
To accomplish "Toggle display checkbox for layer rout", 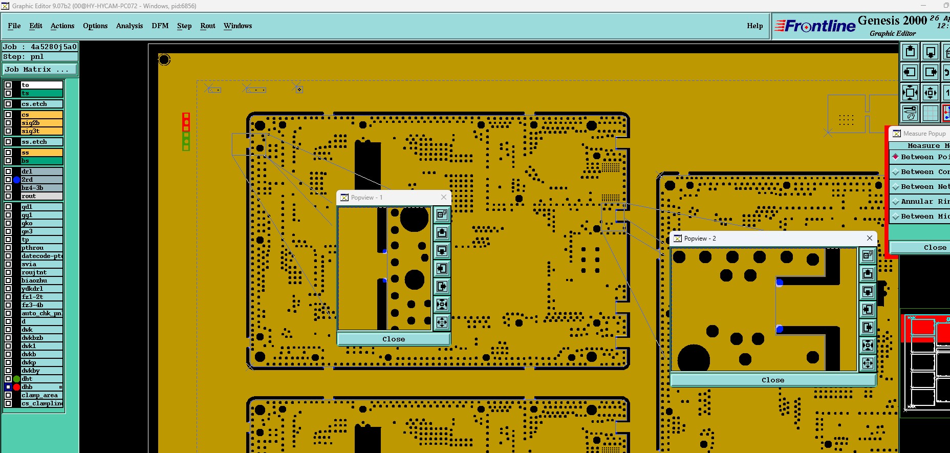I will 8,196.
